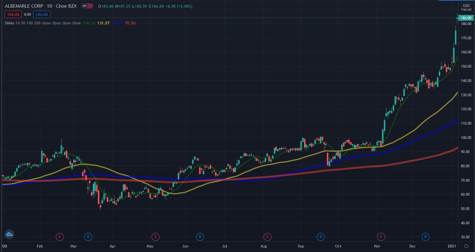Click the highlighted 184.00 price tag
Image resolution: width=475 pixels, height=252 pixels.
pos(466,18)
